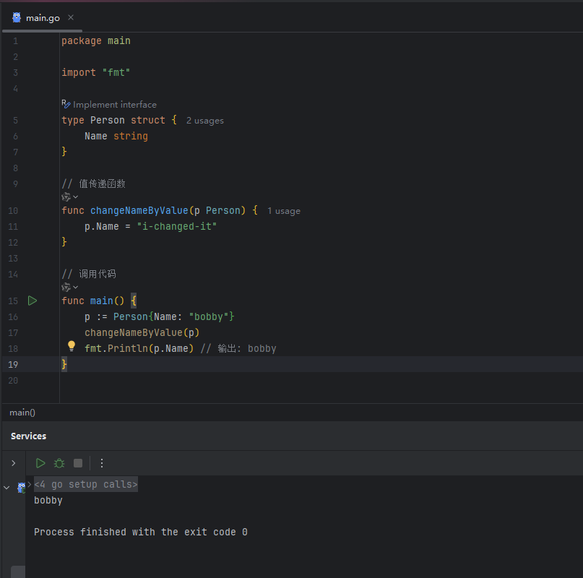Click the Go gopher file icon in tab
This screenshot has width=583, height=578.
[x=17, y=17]
